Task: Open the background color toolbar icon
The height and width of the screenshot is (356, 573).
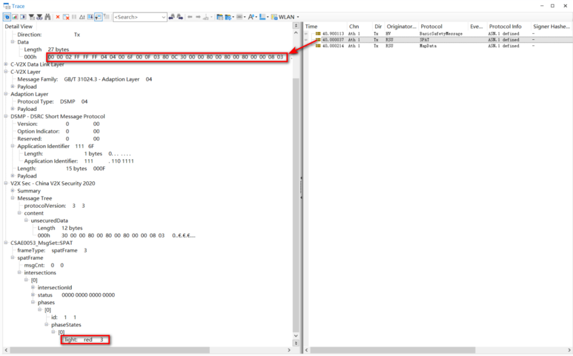Action: pyautogui.click(x=263, y=17)
